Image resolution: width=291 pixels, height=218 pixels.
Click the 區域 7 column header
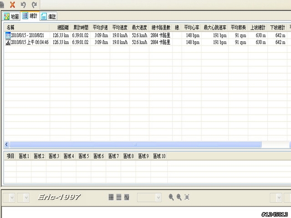(113, 156)
